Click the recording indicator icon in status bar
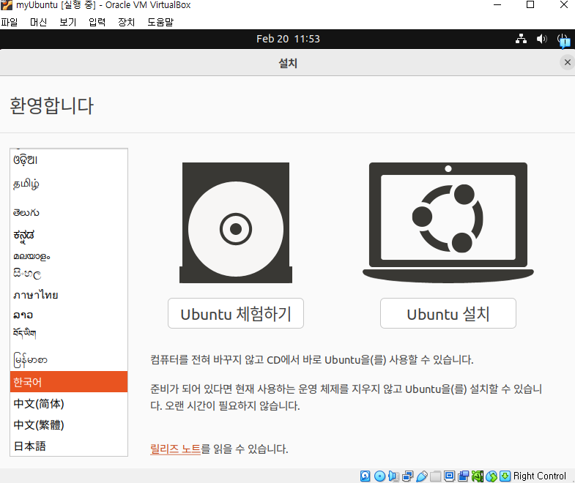This screenshot has width=575, height=483. (463, 476)
